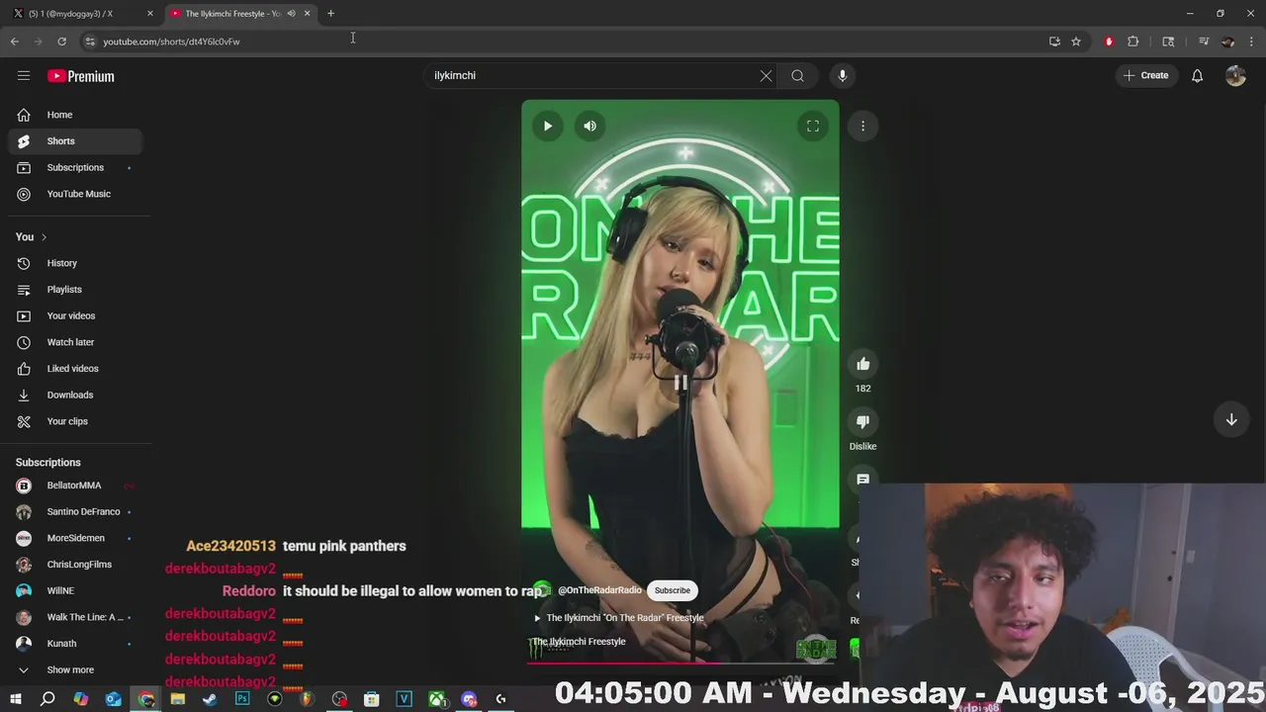The image size is (1266, 712).
Task: Mute the YouTube tab audio icon
Action: tap(291, 14)
